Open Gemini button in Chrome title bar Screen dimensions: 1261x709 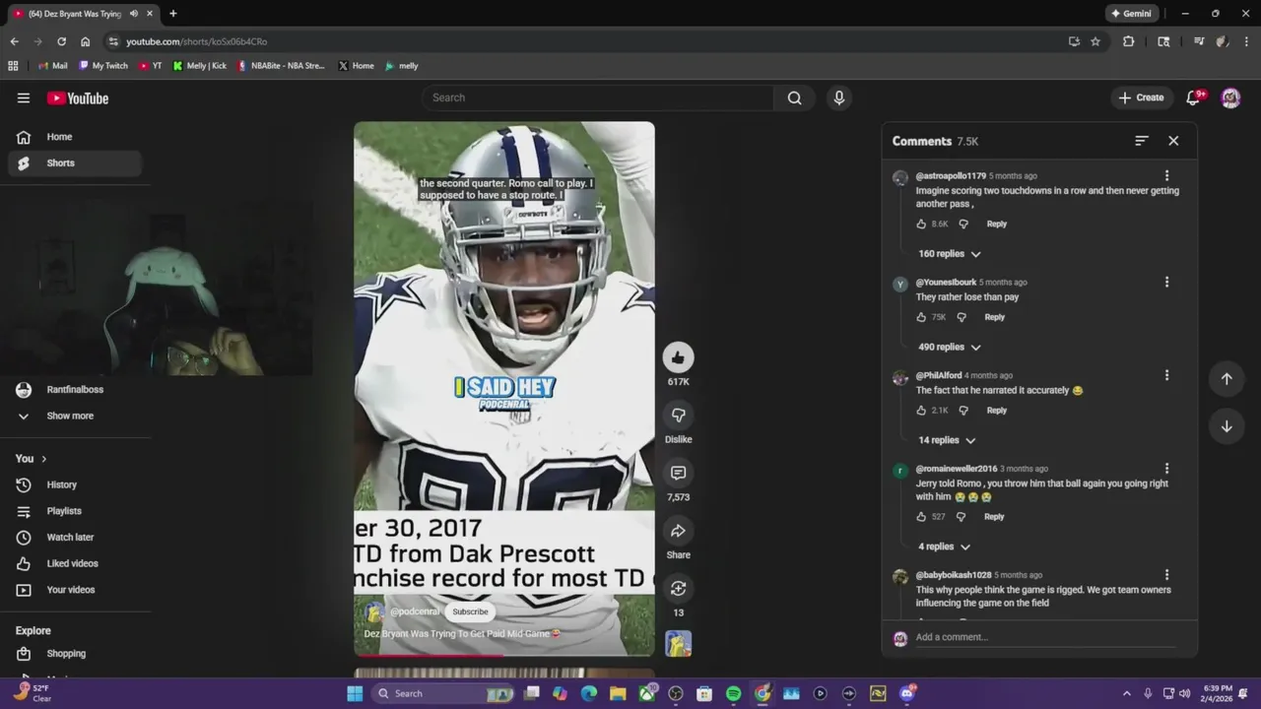1131,14
